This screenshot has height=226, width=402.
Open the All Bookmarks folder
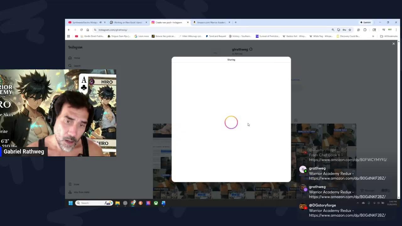[x=389, y=36]
